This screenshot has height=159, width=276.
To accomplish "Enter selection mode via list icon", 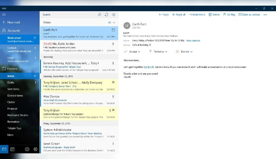I will click(x=114, y=14).
